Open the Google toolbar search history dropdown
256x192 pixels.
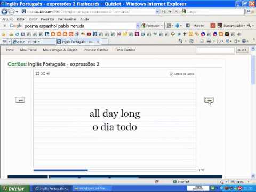tap(138, 26)
